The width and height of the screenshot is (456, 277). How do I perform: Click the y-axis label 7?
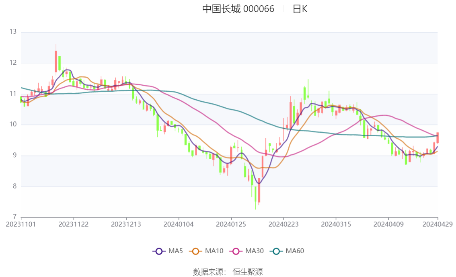pos(14,217)
